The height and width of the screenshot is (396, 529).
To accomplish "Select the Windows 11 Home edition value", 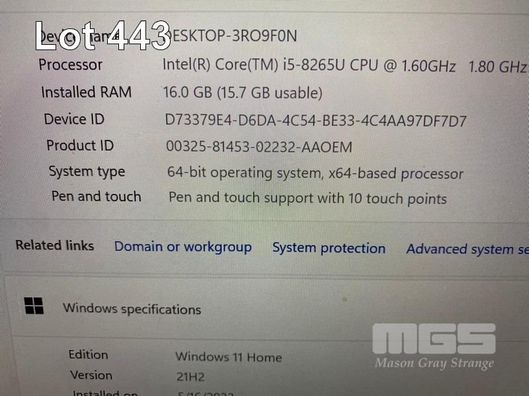I will 229,357.
